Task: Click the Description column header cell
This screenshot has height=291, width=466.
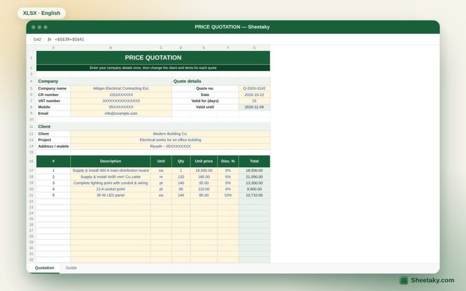Action: [111, 161]
